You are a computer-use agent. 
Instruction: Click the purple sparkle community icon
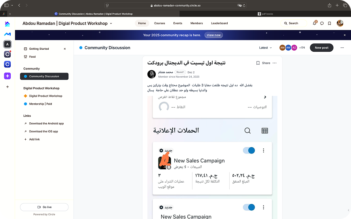click(x=8, y=76)
